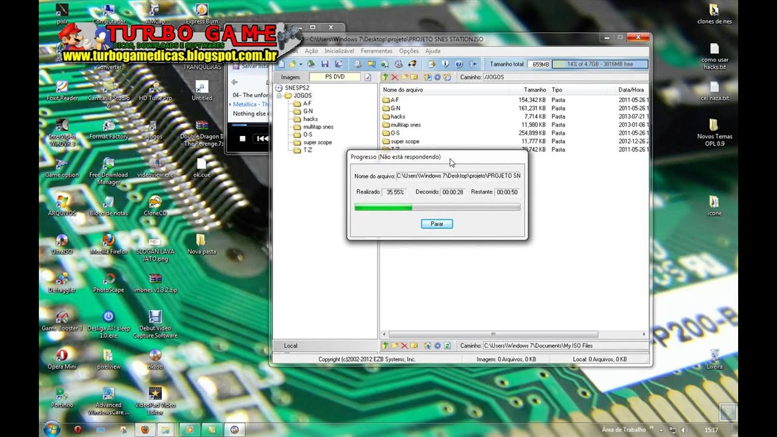
Task: Click the New Folder icon in image toolbar
Action: [x=404, y=77]
